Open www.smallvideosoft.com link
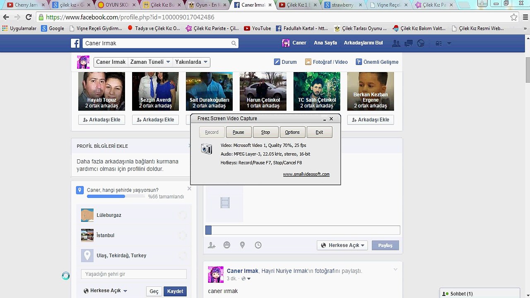 click(306, 174)
